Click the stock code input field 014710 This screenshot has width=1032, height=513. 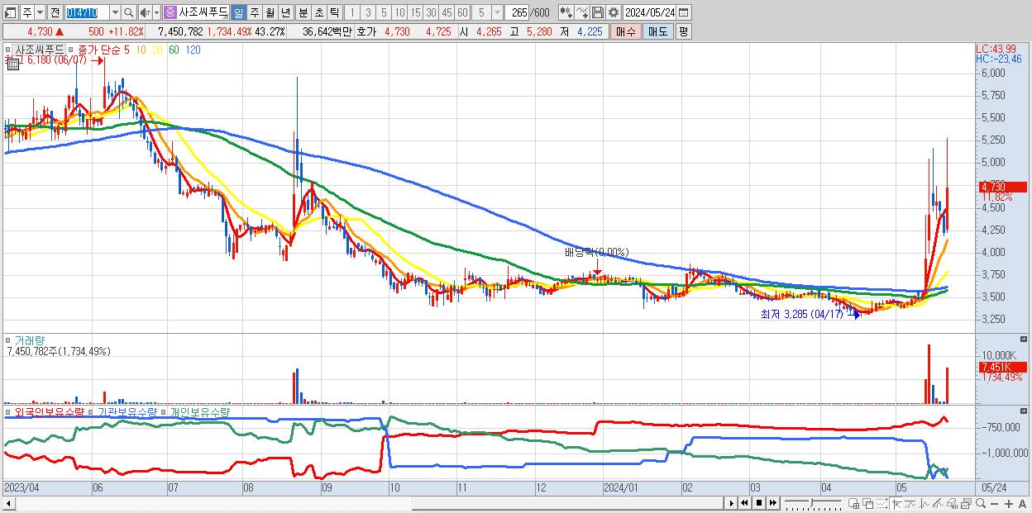[88, 12]
